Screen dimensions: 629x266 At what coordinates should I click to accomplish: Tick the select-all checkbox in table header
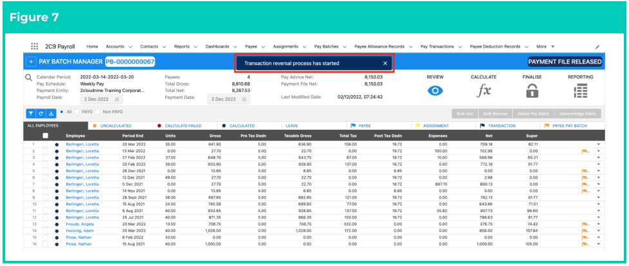coord(46,136)
